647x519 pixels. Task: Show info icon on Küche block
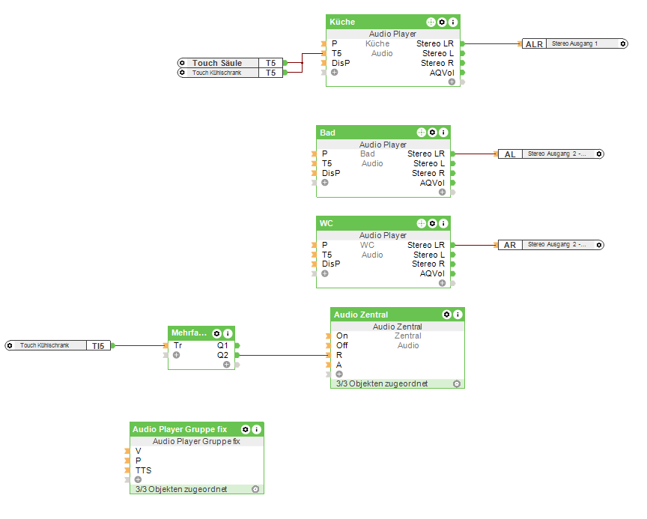[452, 22]
